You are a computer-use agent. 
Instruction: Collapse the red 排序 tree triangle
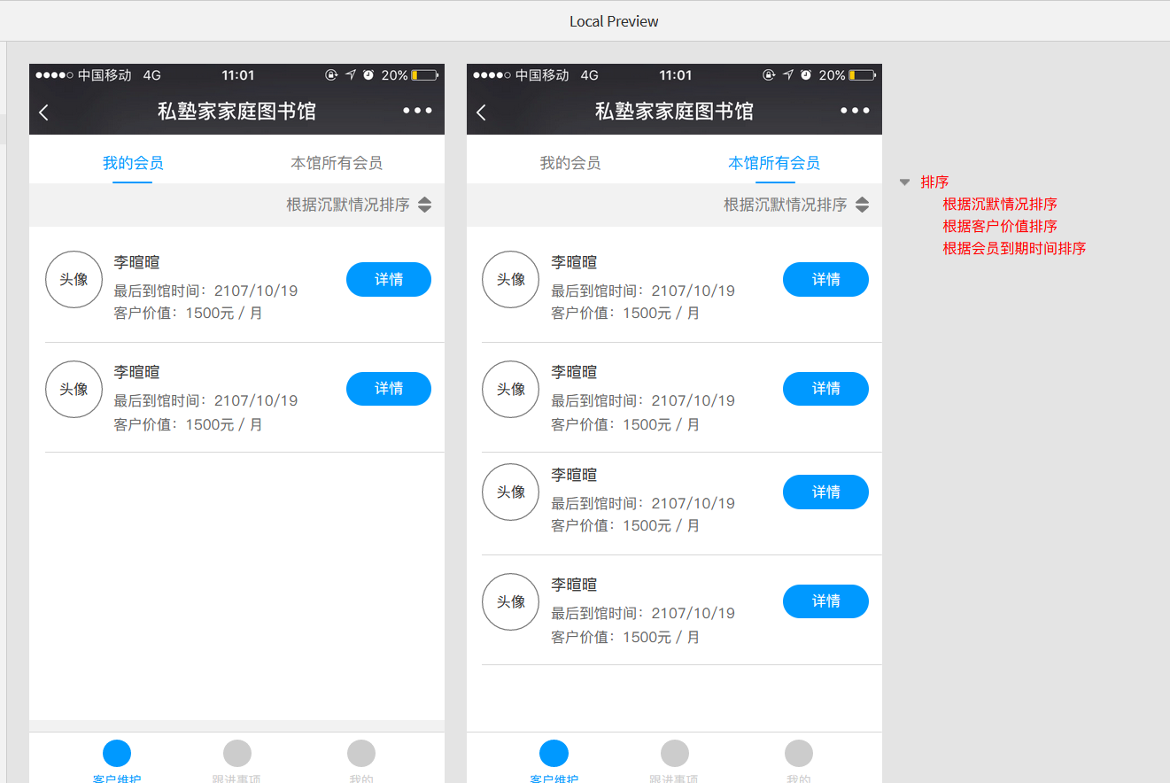pos(904,182)
